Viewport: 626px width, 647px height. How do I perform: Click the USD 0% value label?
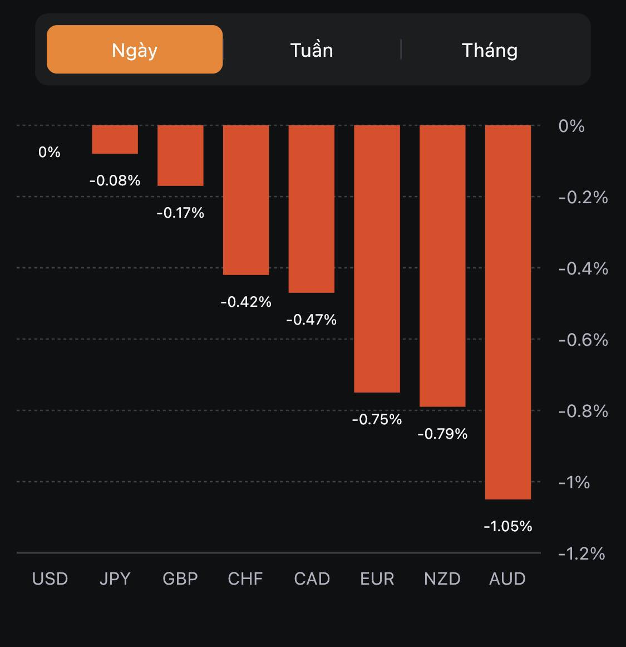50,152
